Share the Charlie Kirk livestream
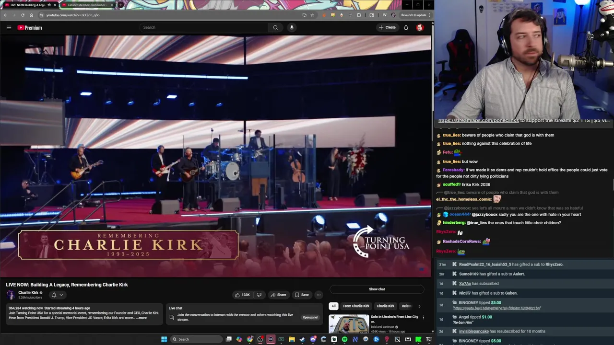 [278, 295]
